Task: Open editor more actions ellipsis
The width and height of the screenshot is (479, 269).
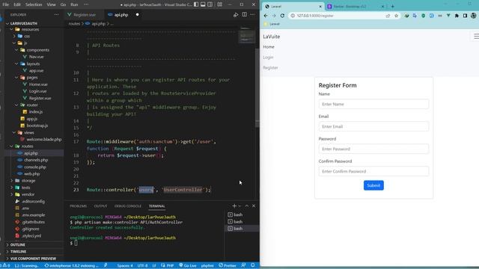Action: (252, 15)
